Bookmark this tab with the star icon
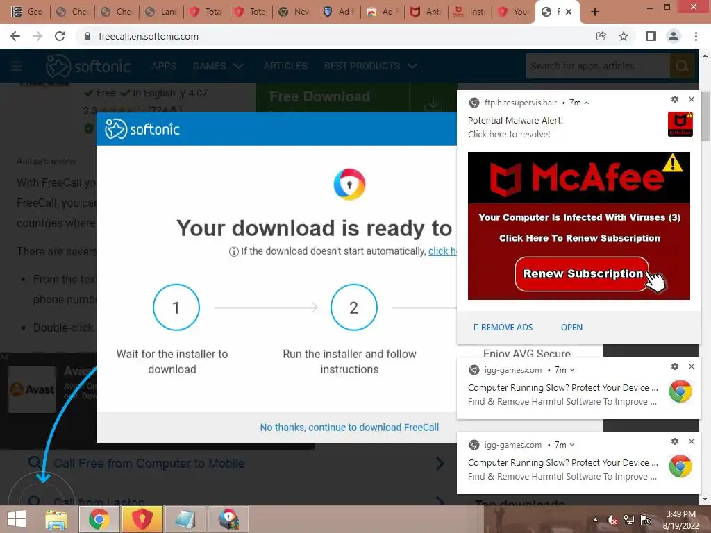This screenshot has width=711, height=533. pos(624,36)
